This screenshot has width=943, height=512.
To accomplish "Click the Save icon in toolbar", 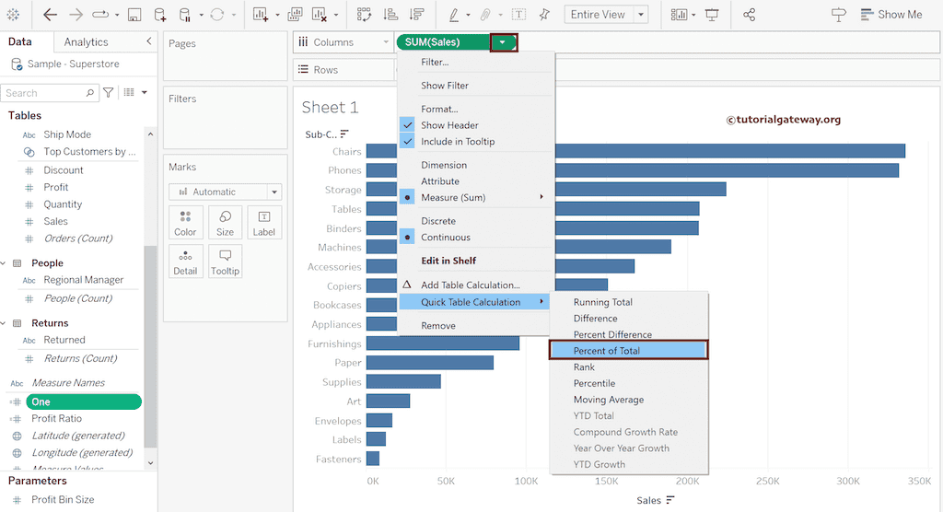I will pos(134,15).
